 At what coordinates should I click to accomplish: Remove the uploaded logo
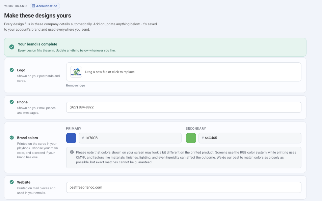[75, 86]
